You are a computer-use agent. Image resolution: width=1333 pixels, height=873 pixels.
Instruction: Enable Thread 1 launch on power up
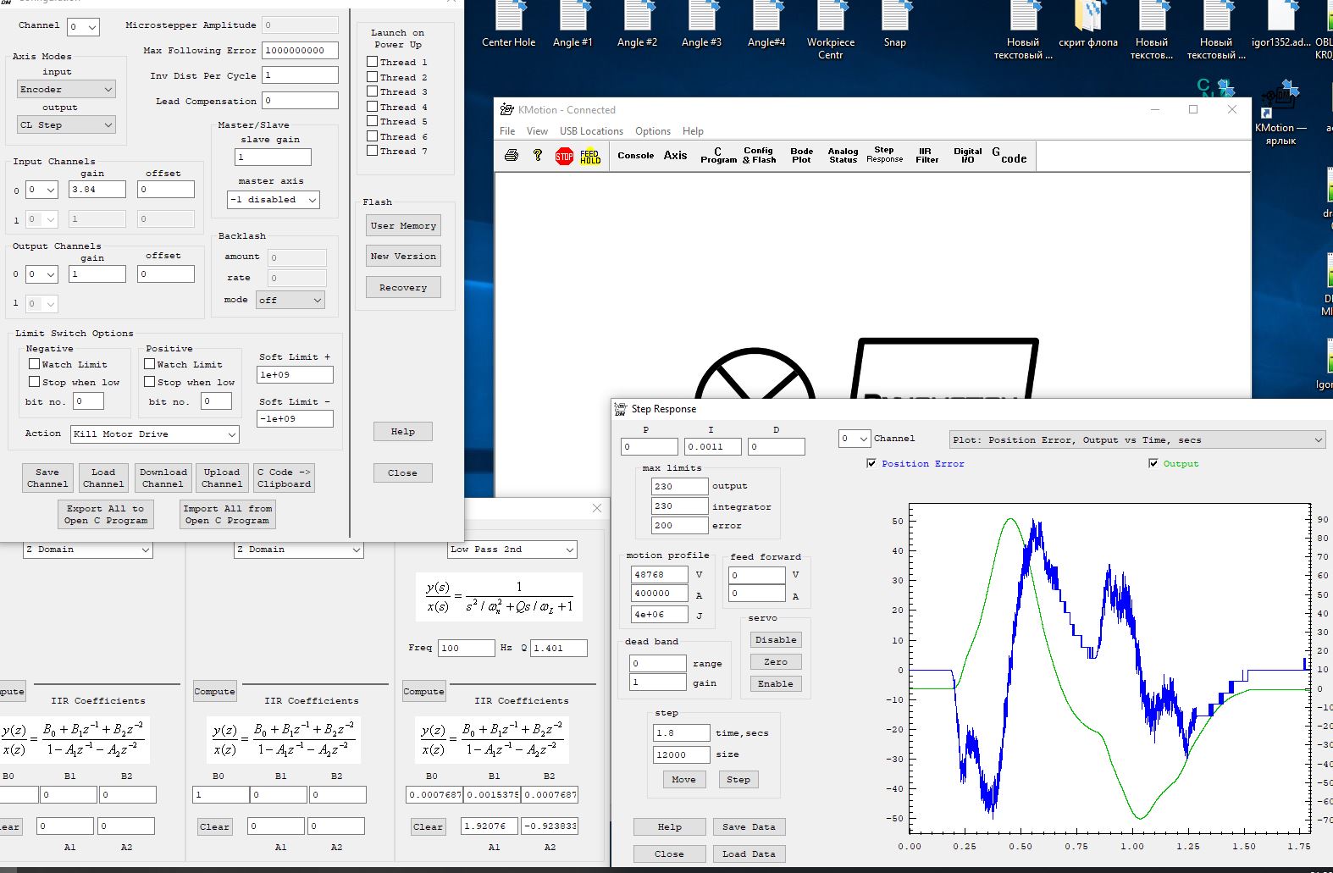[x=373, y=62]
